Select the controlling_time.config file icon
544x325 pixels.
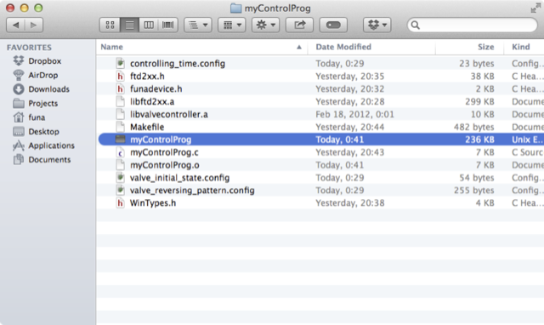pyautogui.click(x=121, y=63)
